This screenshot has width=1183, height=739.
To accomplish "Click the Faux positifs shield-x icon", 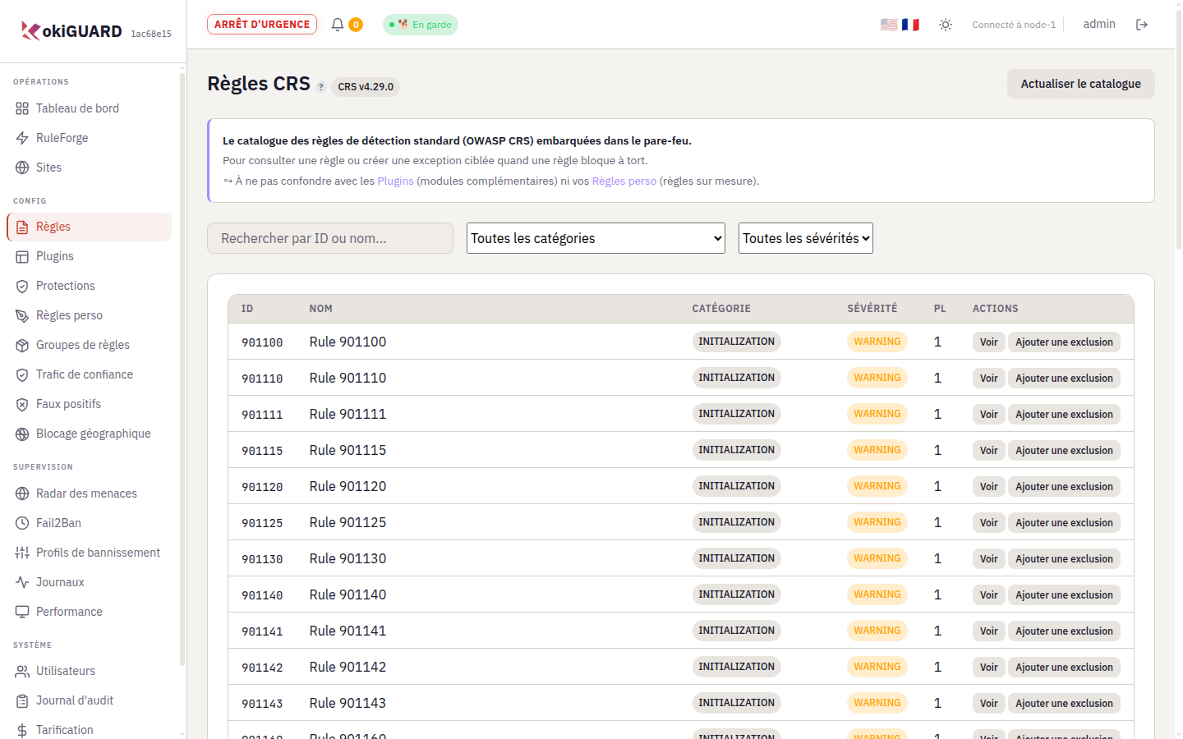I will click(x=22, y=404).
